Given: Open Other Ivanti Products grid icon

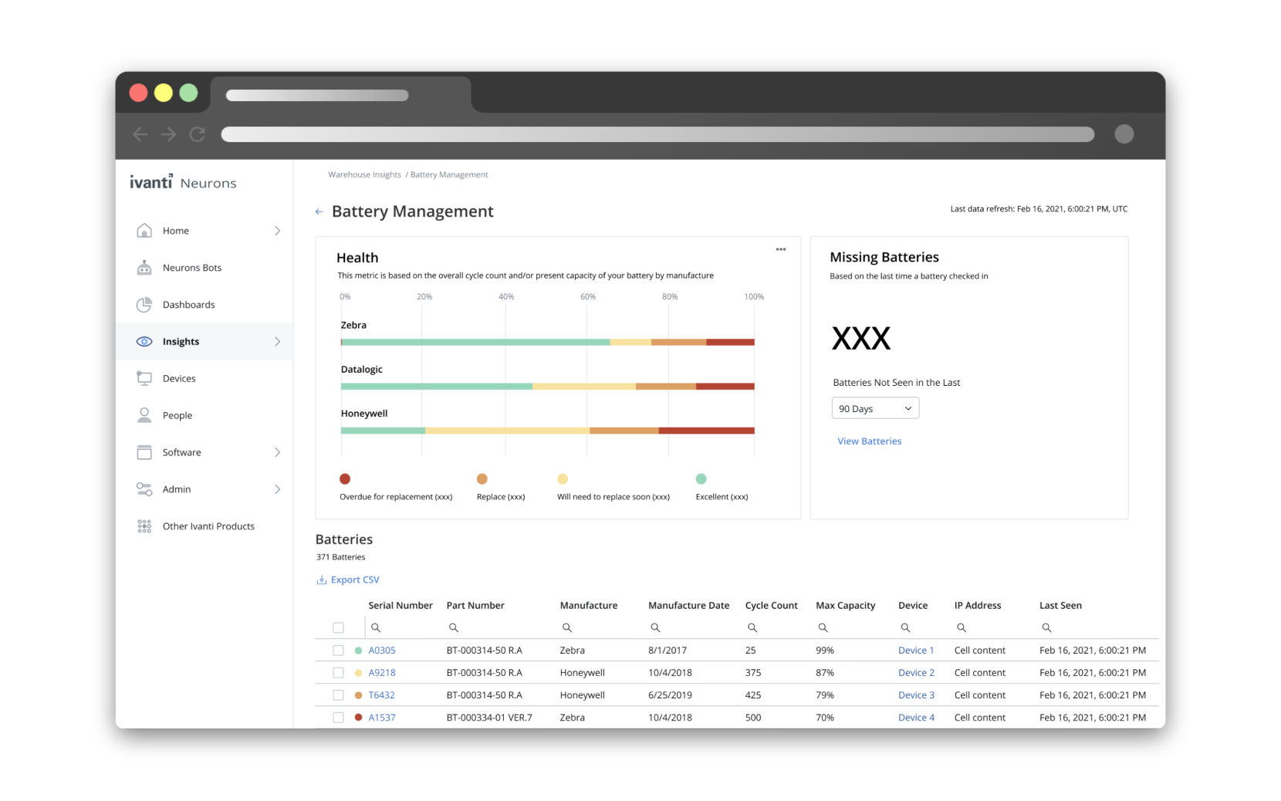Looking at the screenshot, I should (144, 526).
